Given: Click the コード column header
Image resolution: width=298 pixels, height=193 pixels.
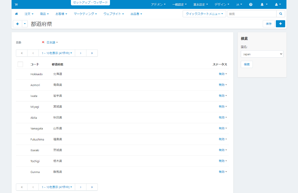Looking at the screenshot, I should pyautogui.click(x=35, y=64).
